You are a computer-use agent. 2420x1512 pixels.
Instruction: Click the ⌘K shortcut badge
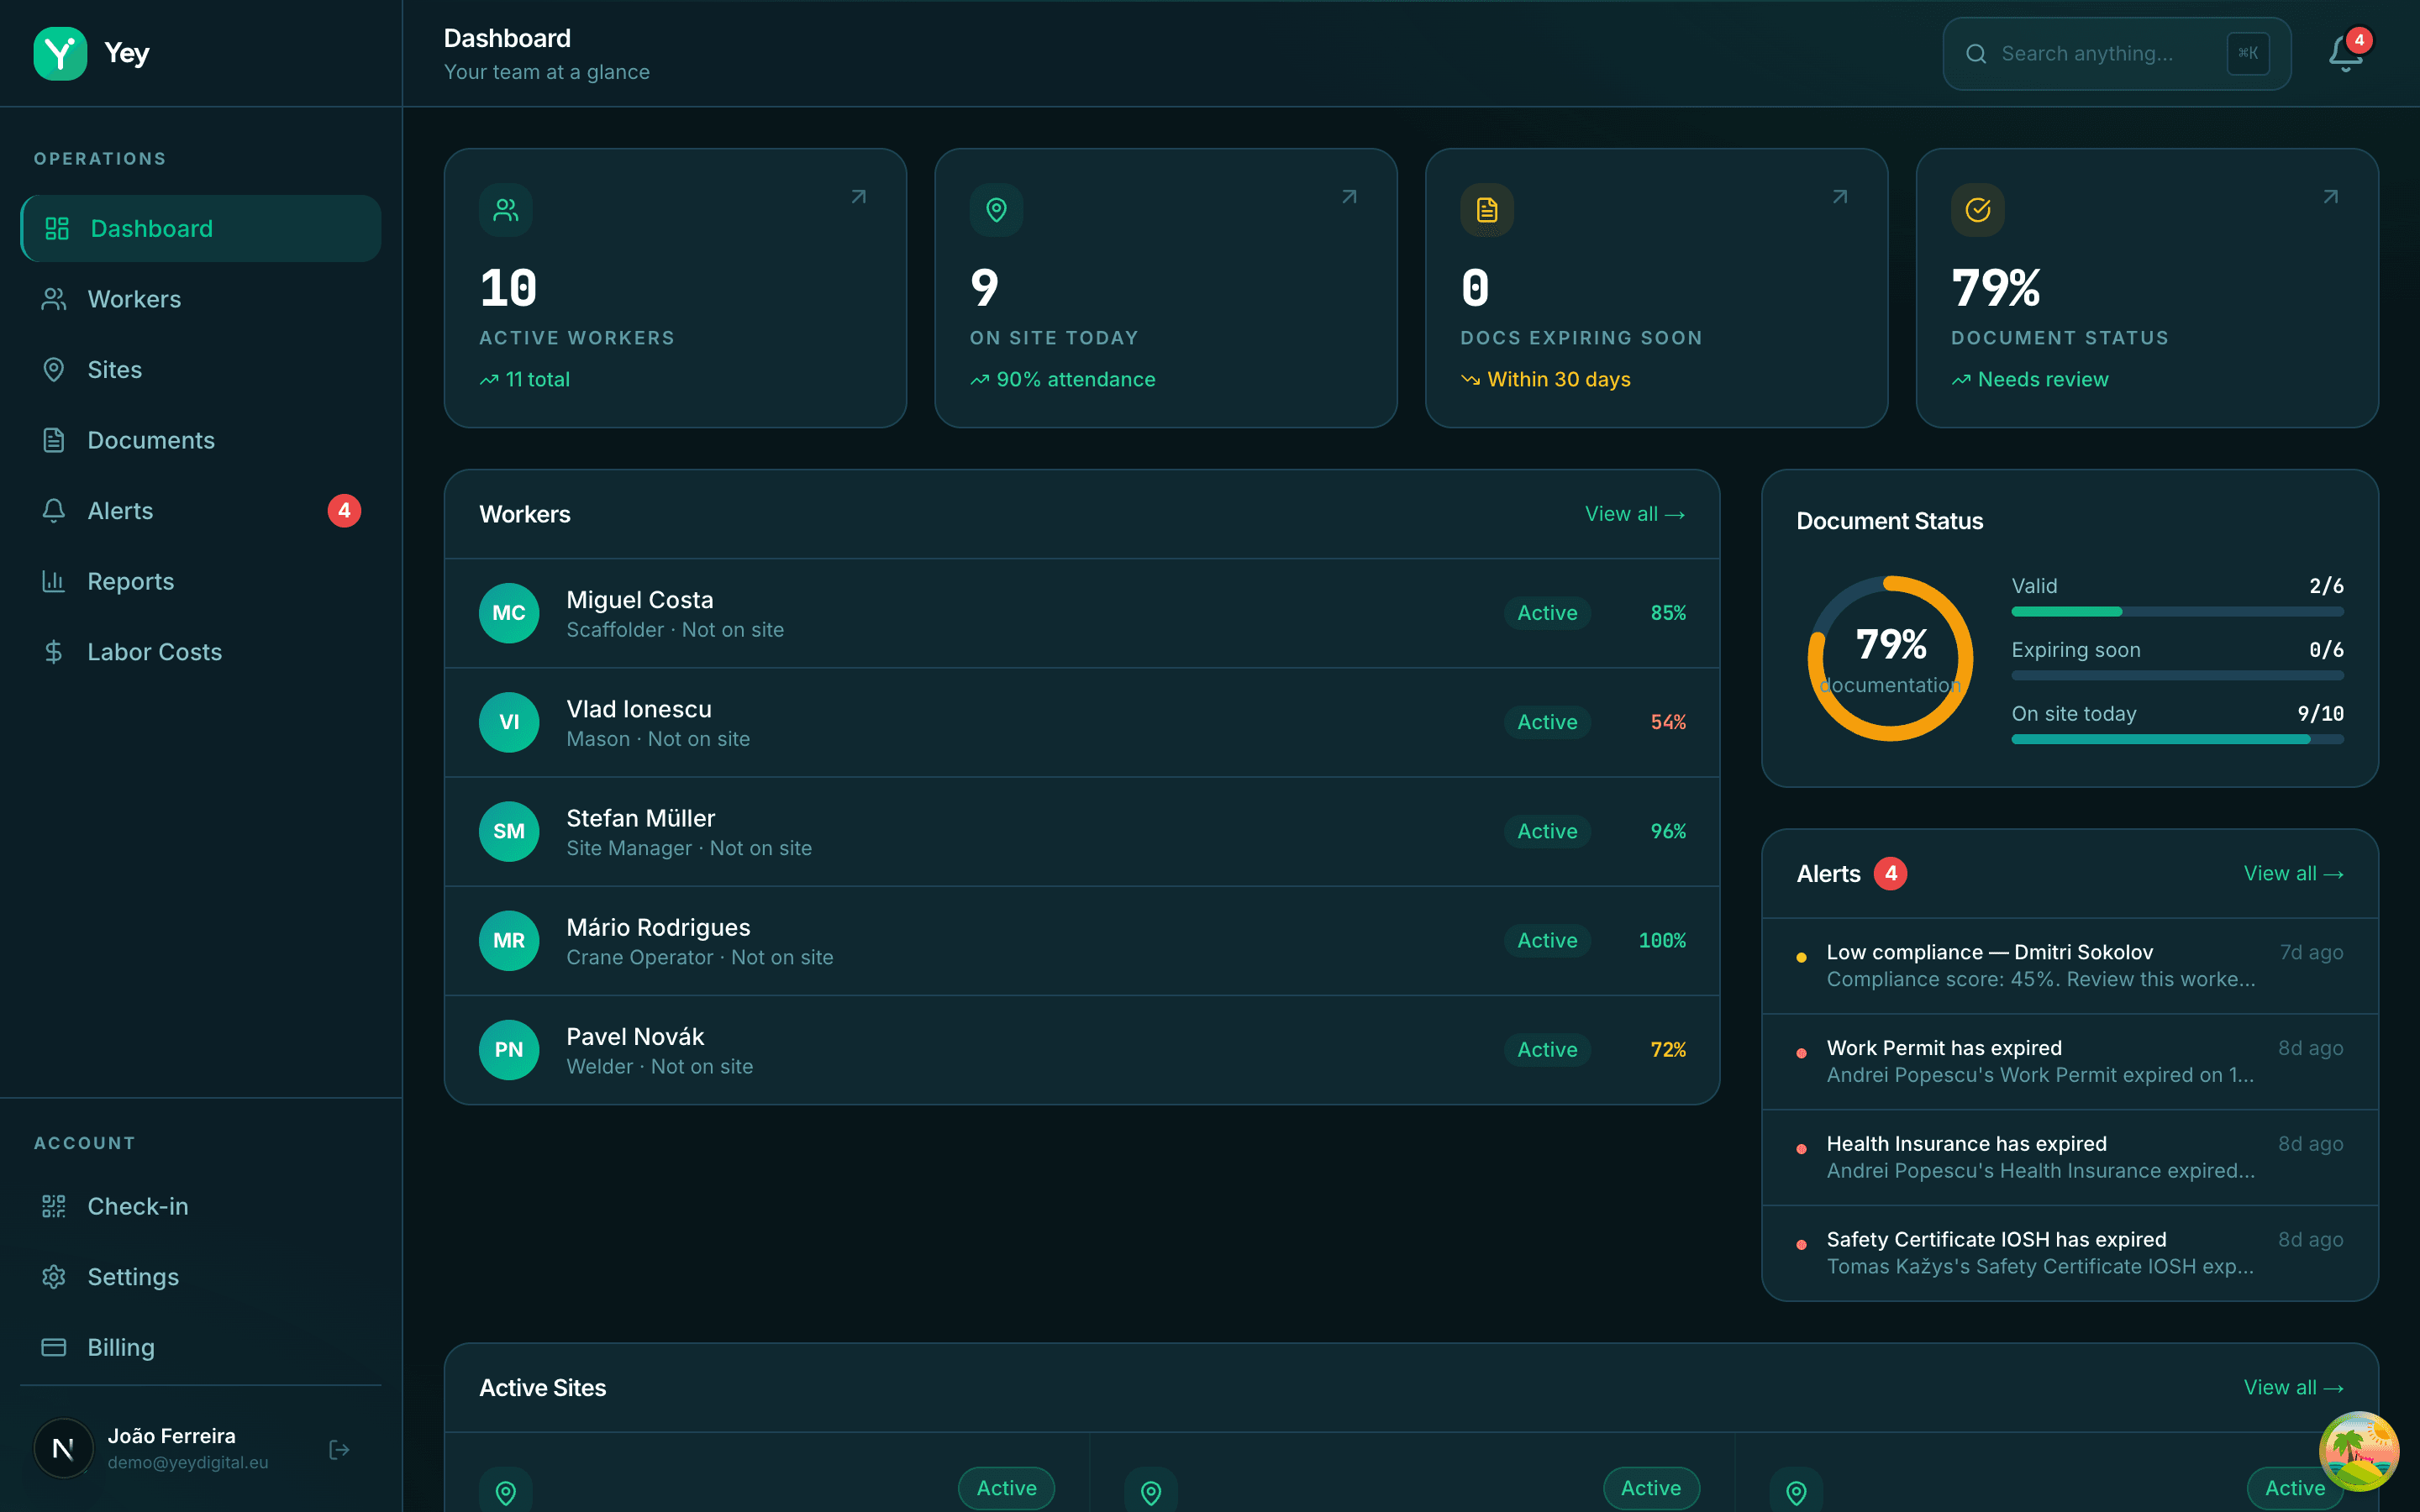2248,54
